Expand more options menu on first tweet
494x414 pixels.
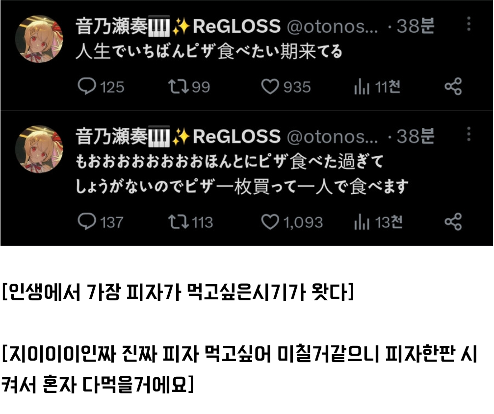click(469, 24)
